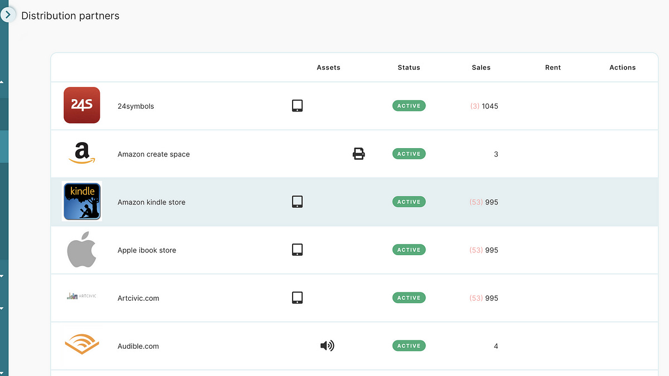
Task: Click the ACTIVE badge for Apple ibook store
Action: 409,250
